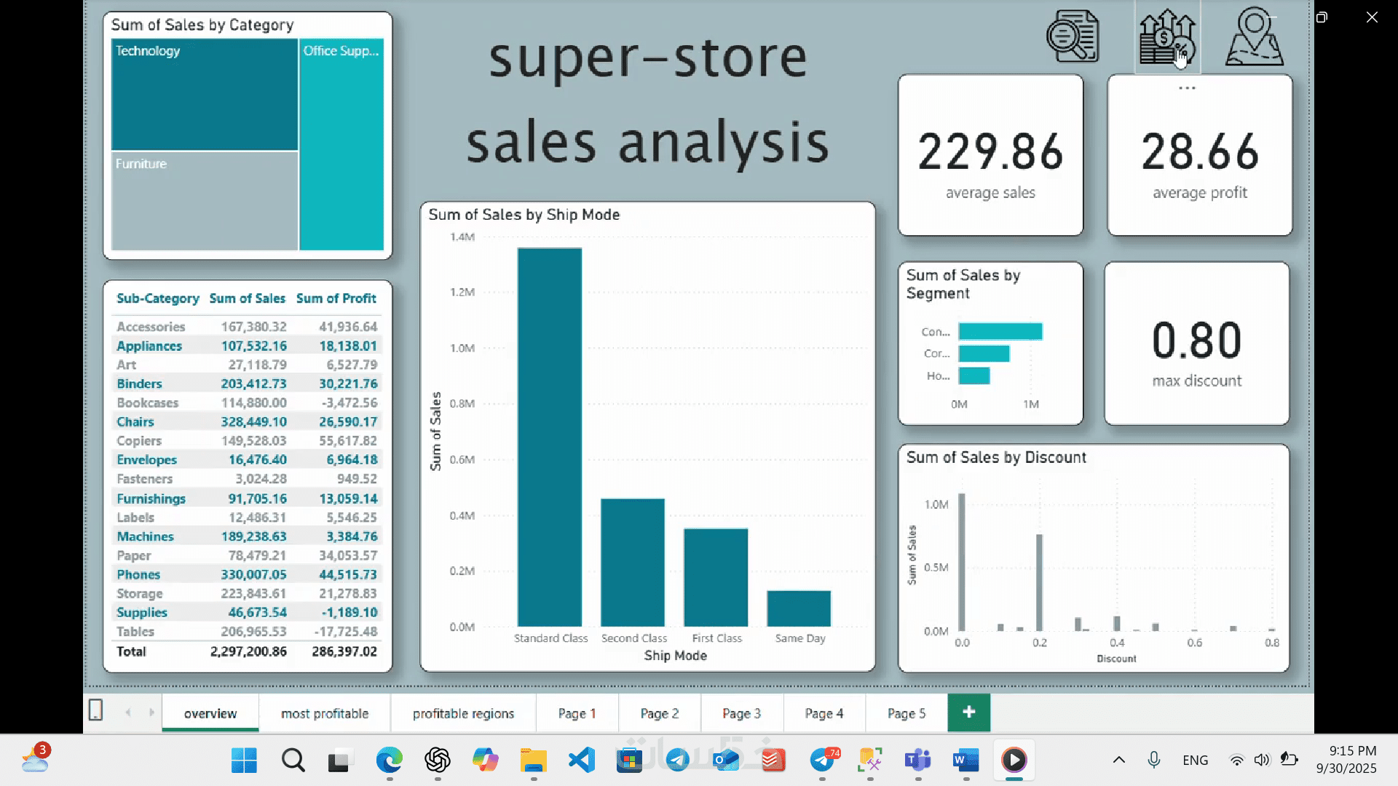
Task: Open Telegram from the taskbar
Action: pos(677,761)
